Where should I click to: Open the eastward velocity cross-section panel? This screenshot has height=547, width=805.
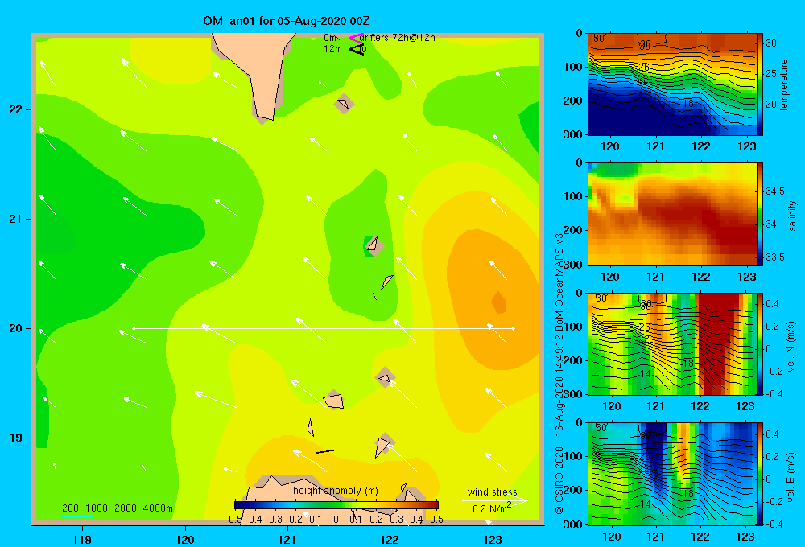click(672, 474)
